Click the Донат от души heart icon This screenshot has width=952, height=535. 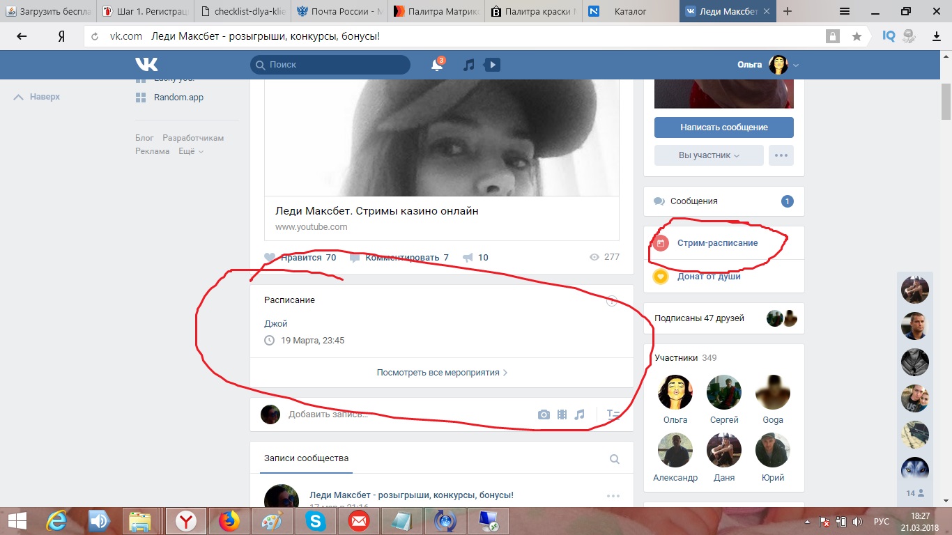point(661,277)
